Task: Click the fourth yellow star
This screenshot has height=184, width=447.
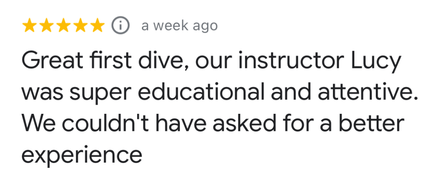Action: coord(80,26)
